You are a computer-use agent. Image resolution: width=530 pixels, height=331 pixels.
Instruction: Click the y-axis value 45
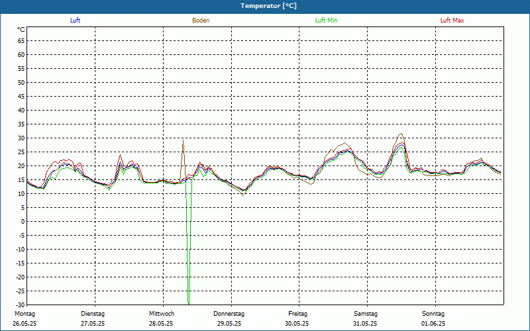coord(21,96)
